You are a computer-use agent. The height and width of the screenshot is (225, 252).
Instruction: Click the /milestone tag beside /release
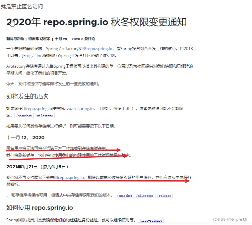145,196
